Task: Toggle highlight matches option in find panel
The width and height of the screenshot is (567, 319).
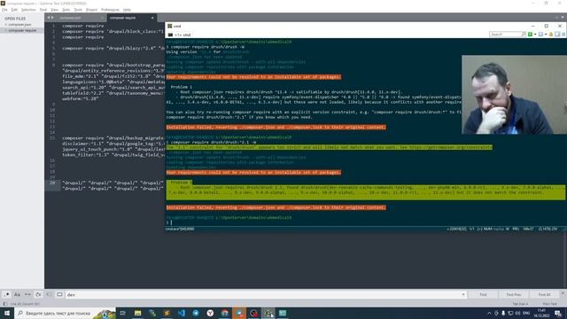Action: [x=59, y=295]
